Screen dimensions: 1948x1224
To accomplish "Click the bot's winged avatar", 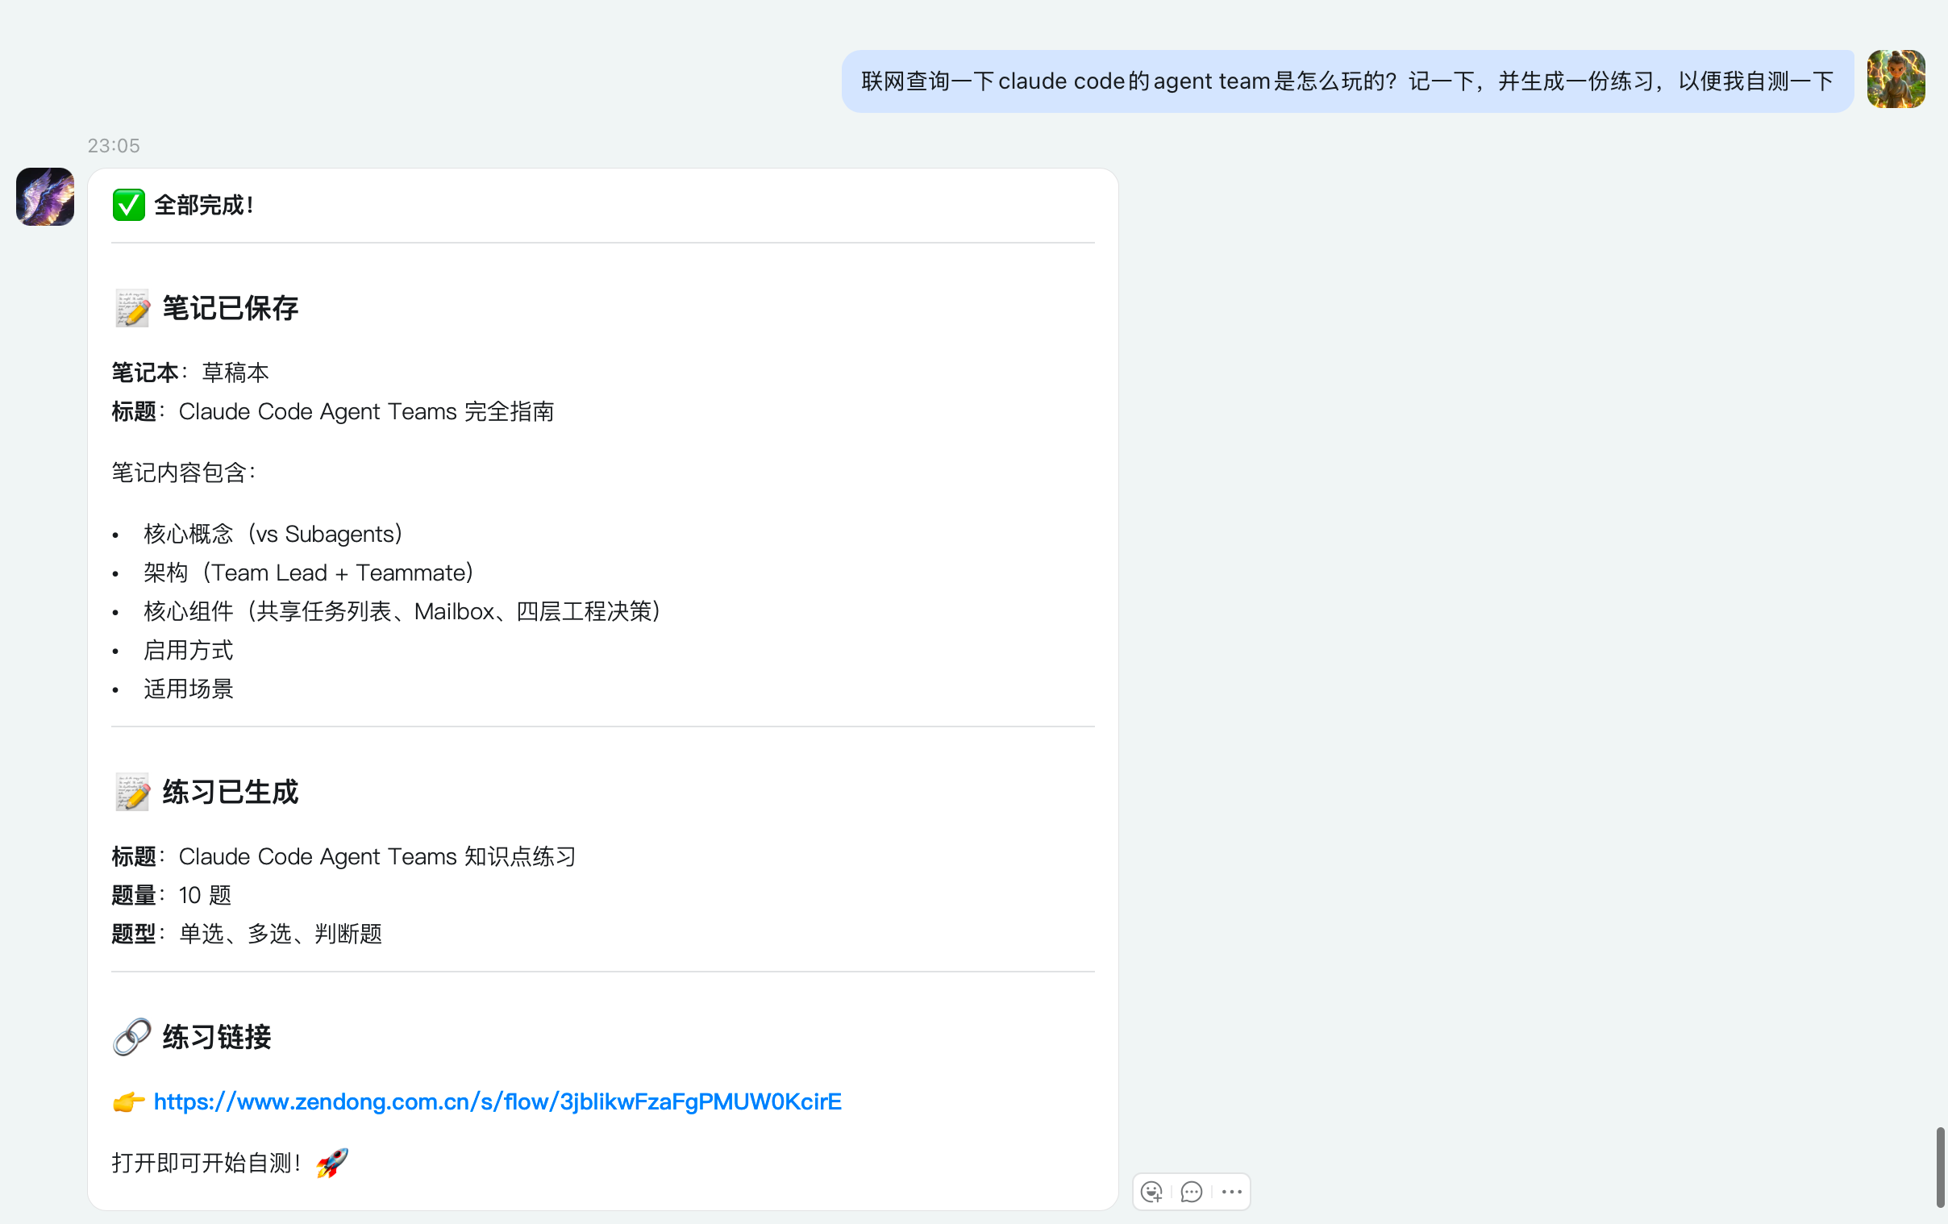I will point(45,197).
